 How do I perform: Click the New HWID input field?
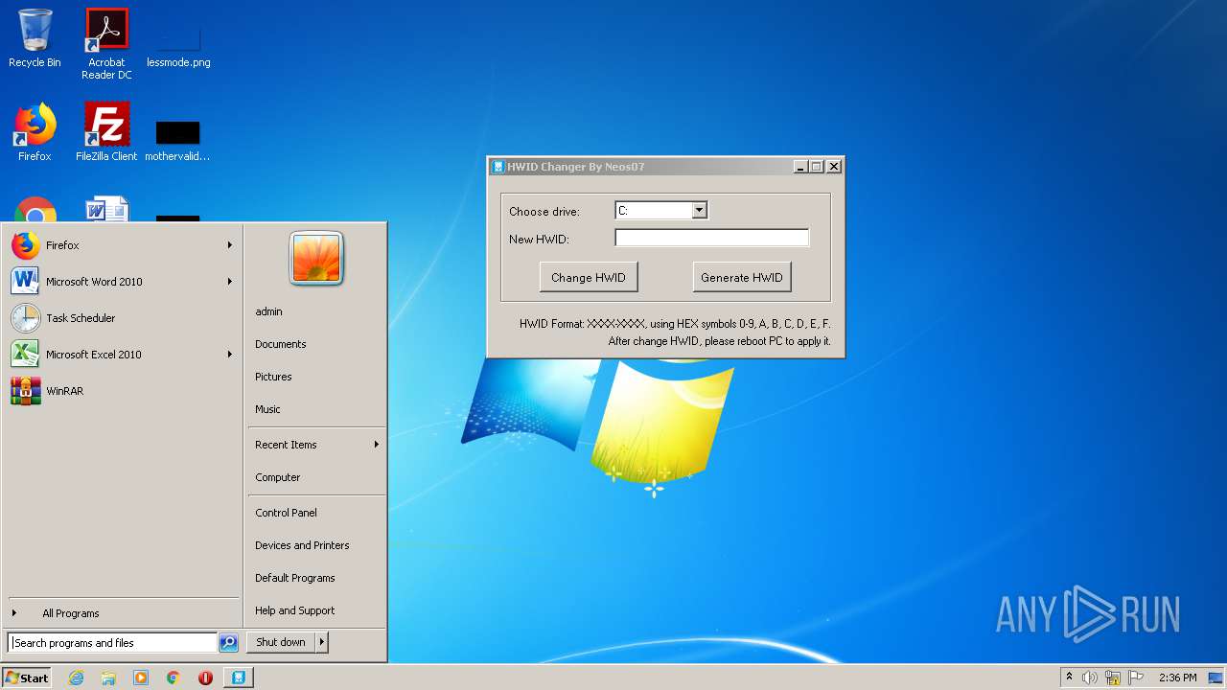click(712, 239)
